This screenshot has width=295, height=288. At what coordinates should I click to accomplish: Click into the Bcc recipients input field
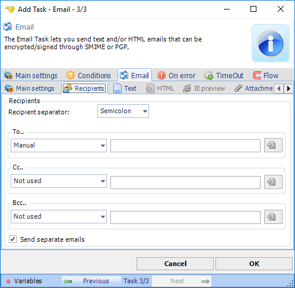point(185,217)
